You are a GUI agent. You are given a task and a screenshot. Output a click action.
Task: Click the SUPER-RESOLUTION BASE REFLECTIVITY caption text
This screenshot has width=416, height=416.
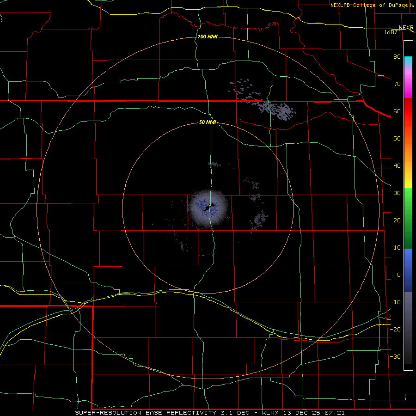(x=145, y=413)
